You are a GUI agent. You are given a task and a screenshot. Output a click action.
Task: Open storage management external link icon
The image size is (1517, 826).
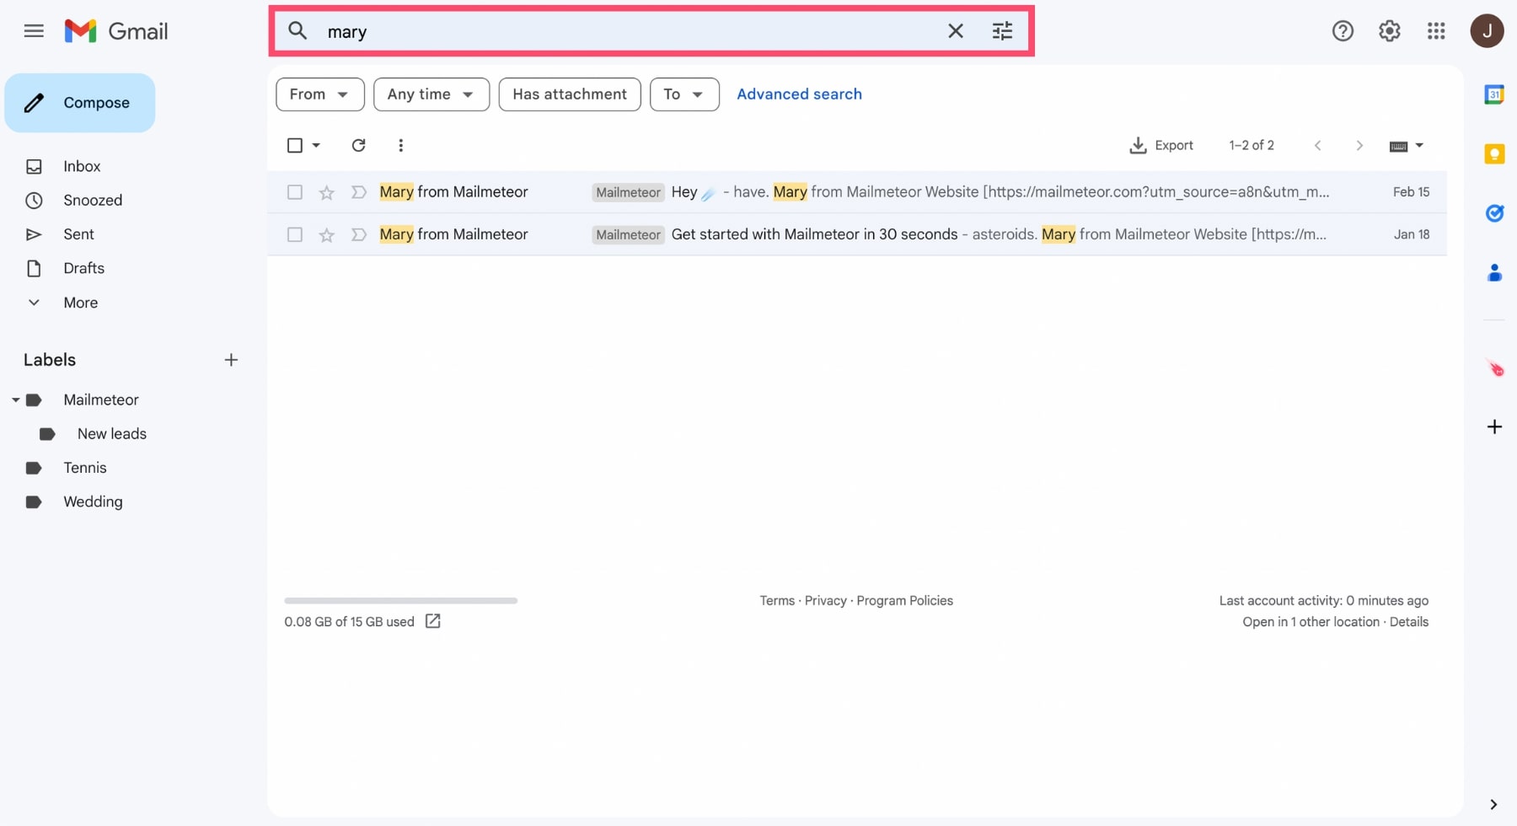[433, 621]
